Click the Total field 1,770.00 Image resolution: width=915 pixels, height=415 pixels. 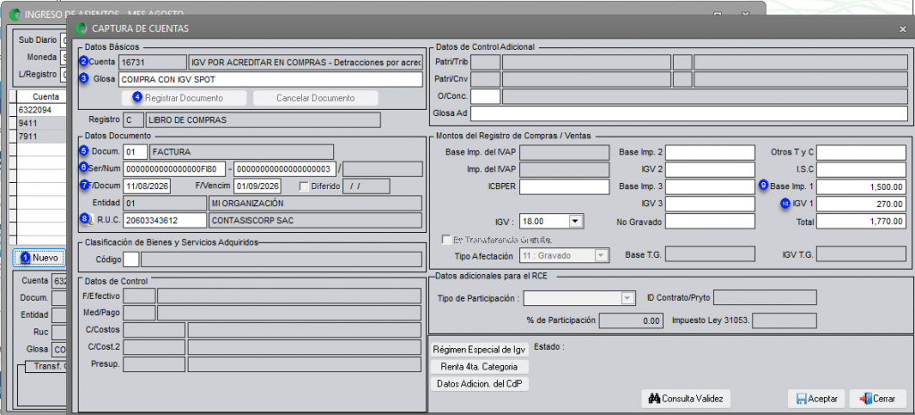(860, 221)
